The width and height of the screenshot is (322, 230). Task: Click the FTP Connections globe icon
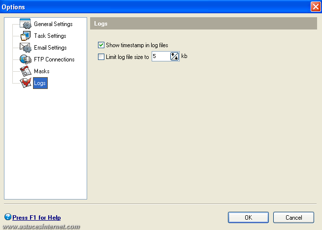coord(26,59)
